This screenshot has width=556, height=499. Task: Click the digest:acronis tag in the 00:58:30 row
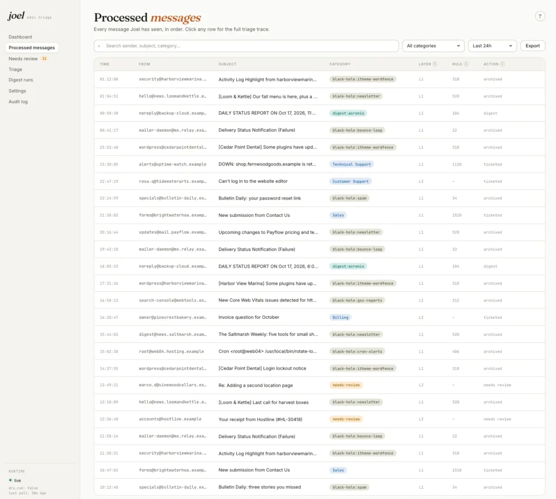(348, 113)
